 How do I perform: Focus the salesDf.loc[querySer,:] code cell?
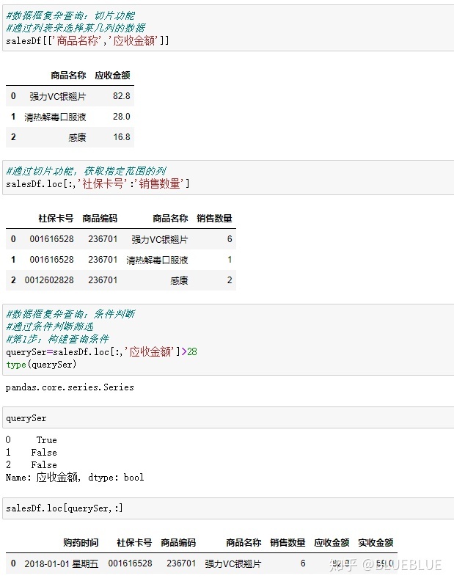(228, 508)
